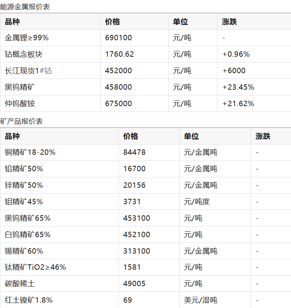Click the 矿产品报价表 table title
291x308 pixels.
pyautogui.click(x=21, y=121)
